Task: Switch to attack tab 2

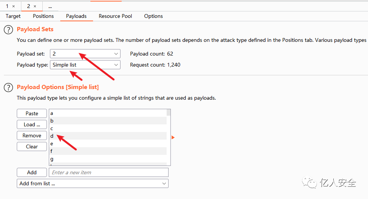Action: pos(28,6)
